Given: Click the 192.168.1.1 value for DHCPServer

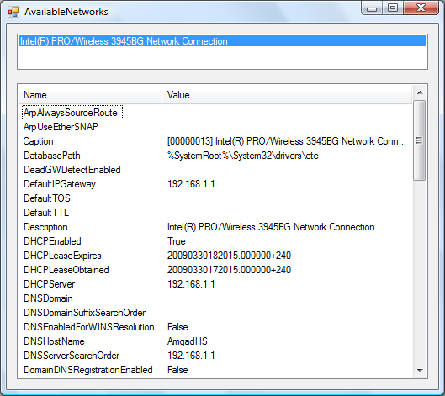Looking at the screenshot, I should (191, 284).
